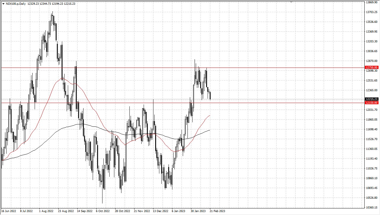Click the 14 Sep 2022 date label

click(x=84, y=211)
